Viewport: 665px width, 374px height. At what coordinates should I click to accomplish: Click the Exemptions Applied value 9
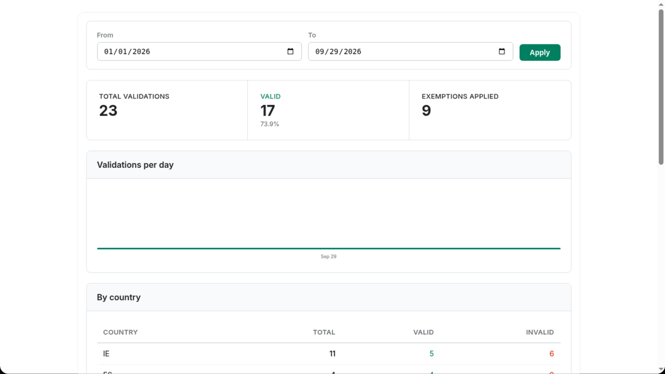pyautogui.click(x=426, y=110)
